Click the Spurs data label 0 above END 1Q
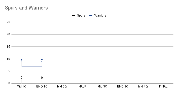The image size is (178, 93). click(x=42, y=78)
